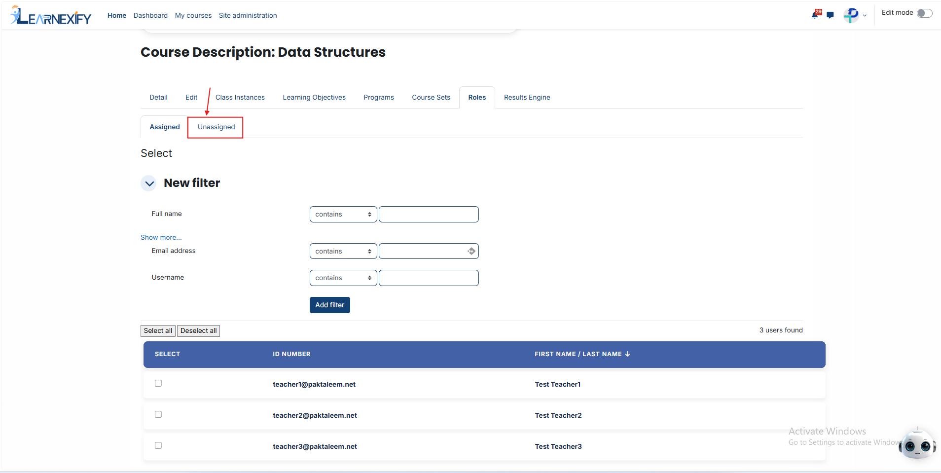Switch to the Assigned tab
Screen dimensions: 941x473
165,127
